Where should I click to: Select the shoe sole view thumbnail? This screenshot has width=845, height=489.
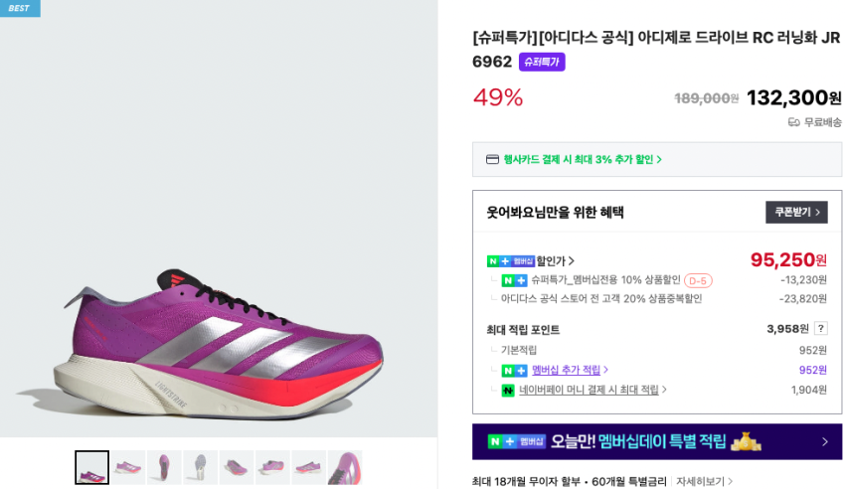tap(200, 467)
